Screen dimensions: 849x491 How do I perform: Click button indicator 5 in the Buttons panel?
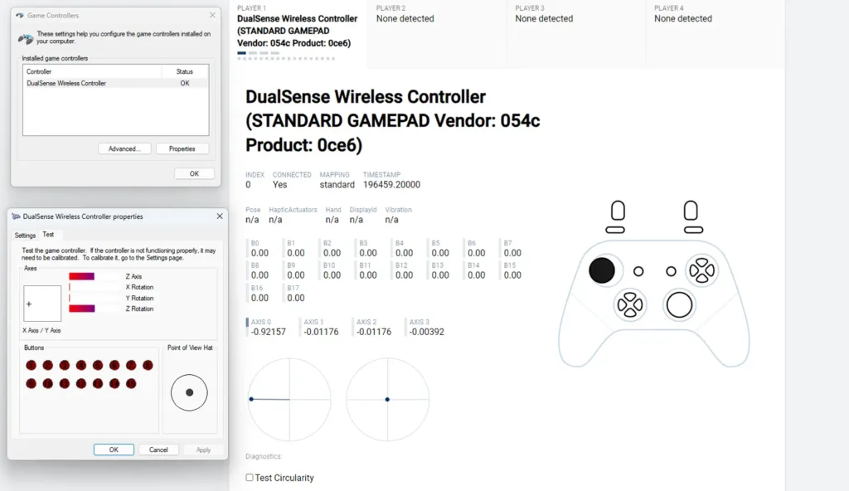[98, 365]
